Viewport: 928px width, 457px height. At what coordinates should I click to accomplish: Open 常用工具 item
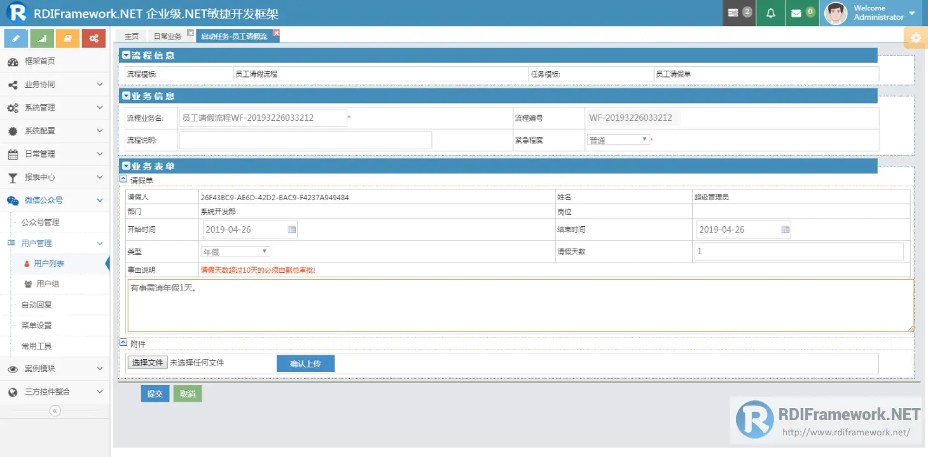pos(37,346)
